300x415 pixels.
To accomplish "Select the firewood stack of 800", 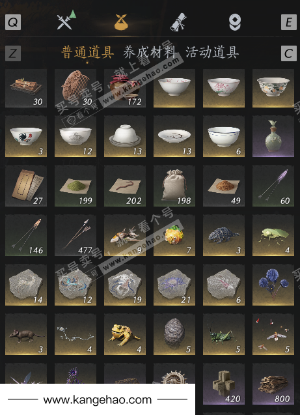I will (x=273, y=384).
